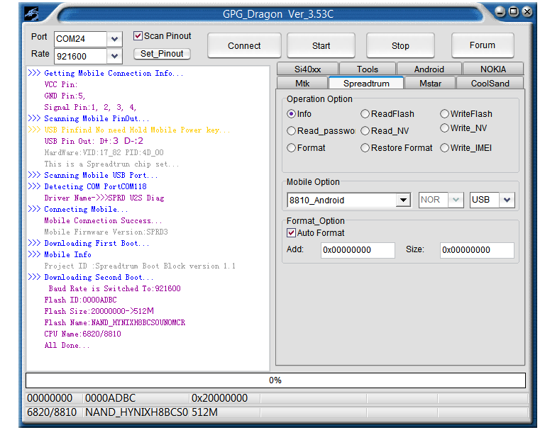Enable the Scan Pinout checkbox
The width and height of the screenshot is (545, 435).
(x=138, y=36)
